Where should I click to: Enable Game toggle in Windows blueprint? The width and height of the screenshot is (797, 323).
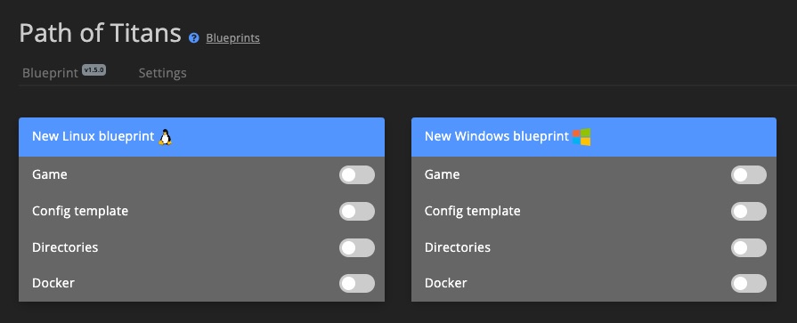[749, 174]
